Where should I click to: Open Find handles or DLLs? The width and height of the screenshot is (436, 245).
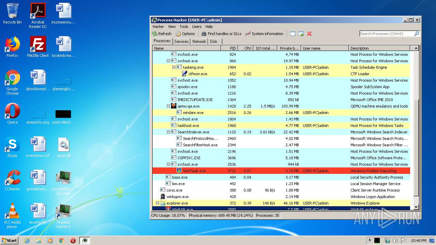click(x=221, y=34)
